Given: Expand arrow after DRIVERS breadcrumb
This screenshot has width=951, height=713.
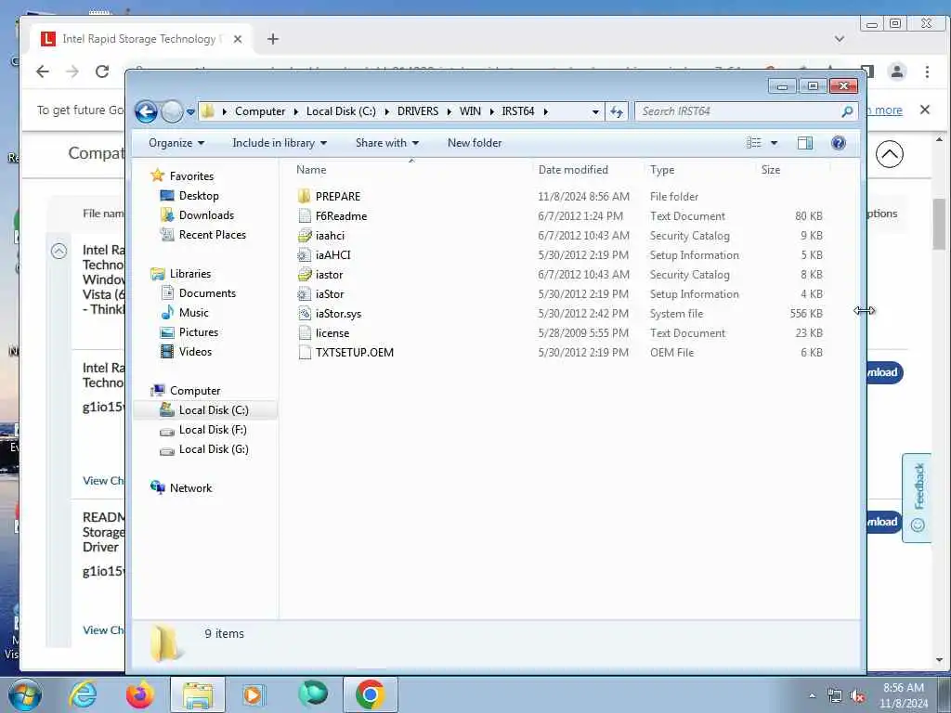Looking at the screenshot, I should pyautogui.click(x=449, y=111).
